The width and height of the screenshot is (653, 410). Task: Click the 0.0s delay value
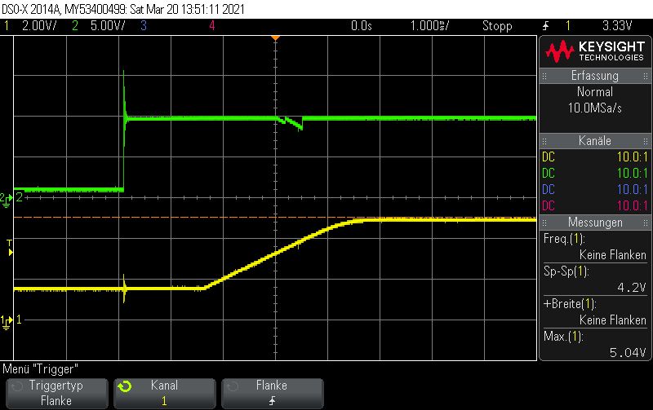click(362, 26)
